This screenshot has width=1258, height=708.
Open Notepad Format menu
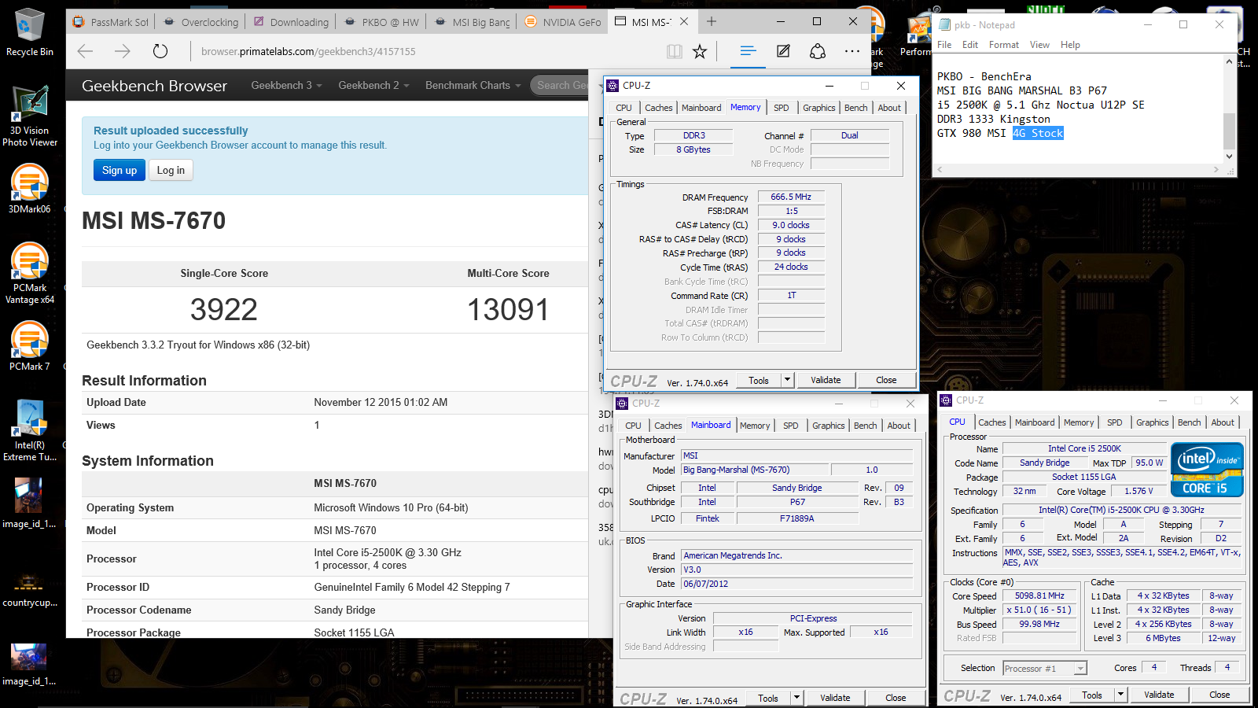pyautogui.click(x=1003, y=45)
